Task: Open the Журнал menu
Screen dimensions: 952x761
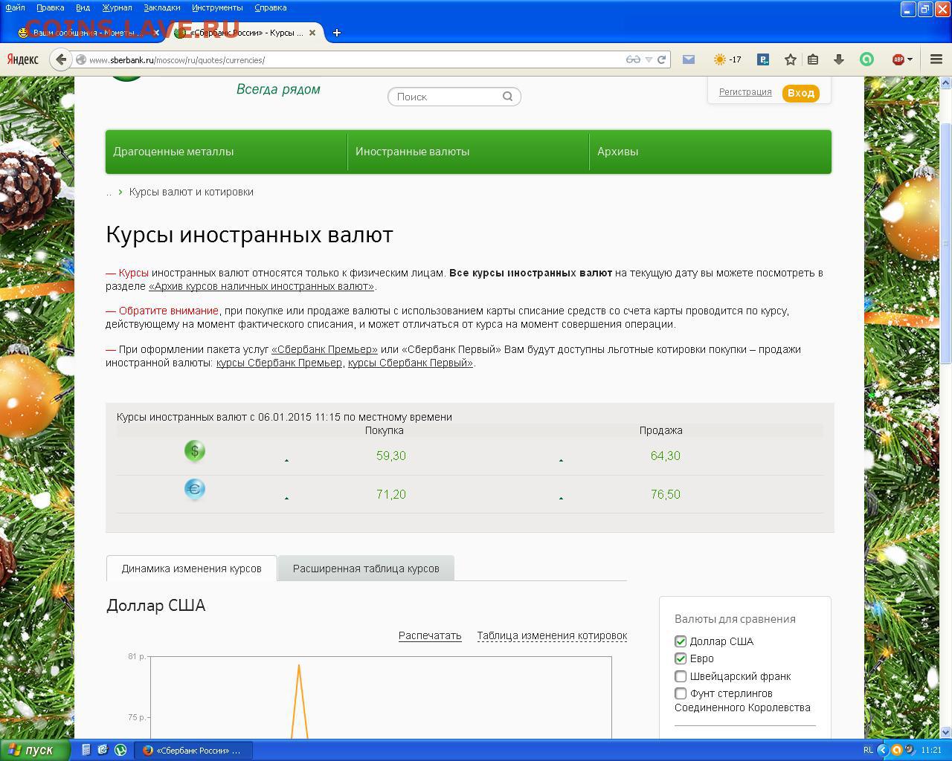Action: pyautogui.click(x=117, y=7)
